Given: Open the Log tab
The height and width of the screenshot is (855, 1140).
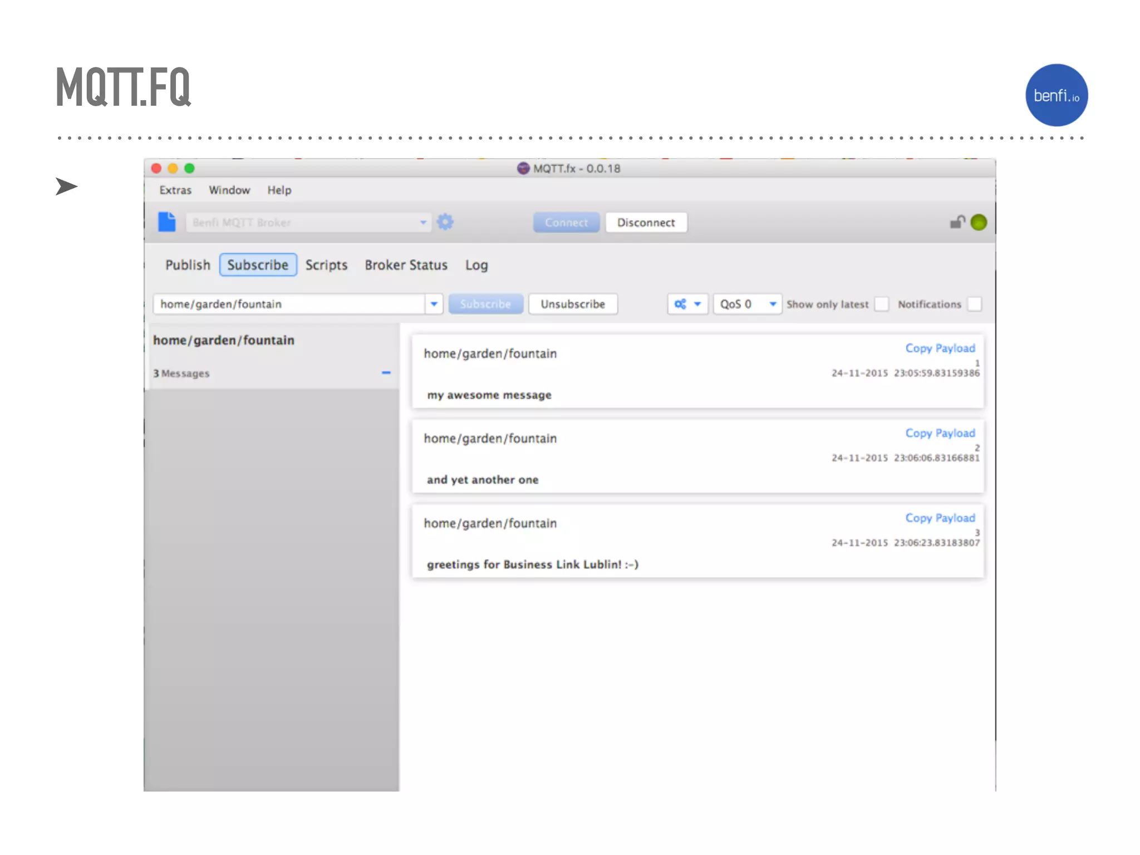Looking at the screenshot, I should pyautogui.click(x=476, y=265).
